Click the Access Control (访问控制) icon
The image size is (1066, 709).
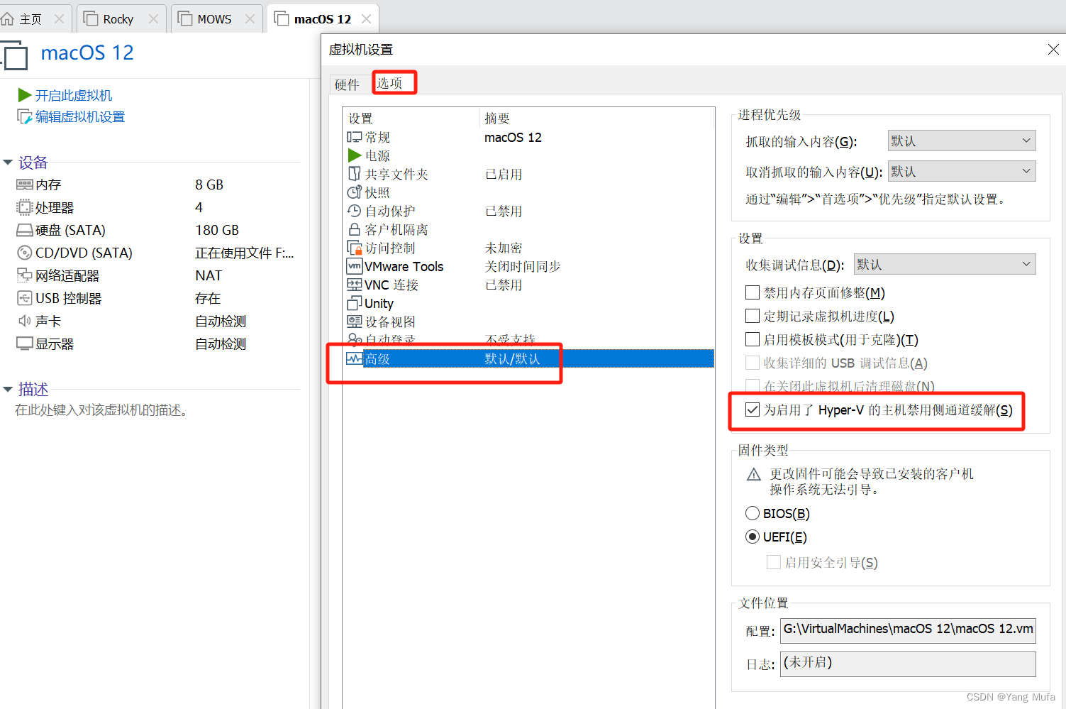[355, 248]
